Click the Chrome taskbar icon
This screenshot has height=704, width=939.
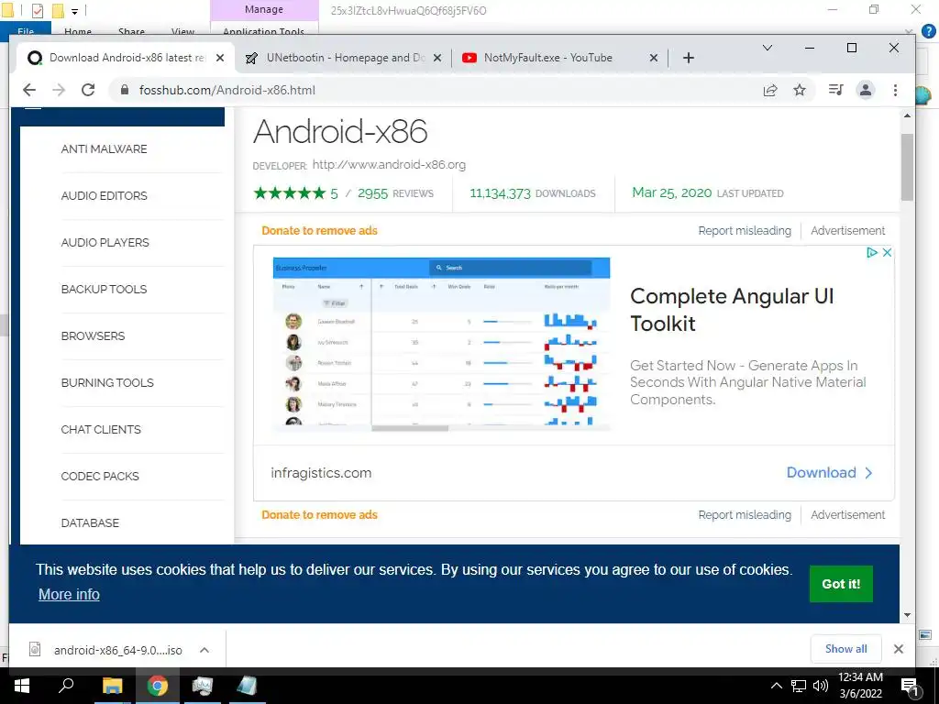tap(157, 686)
